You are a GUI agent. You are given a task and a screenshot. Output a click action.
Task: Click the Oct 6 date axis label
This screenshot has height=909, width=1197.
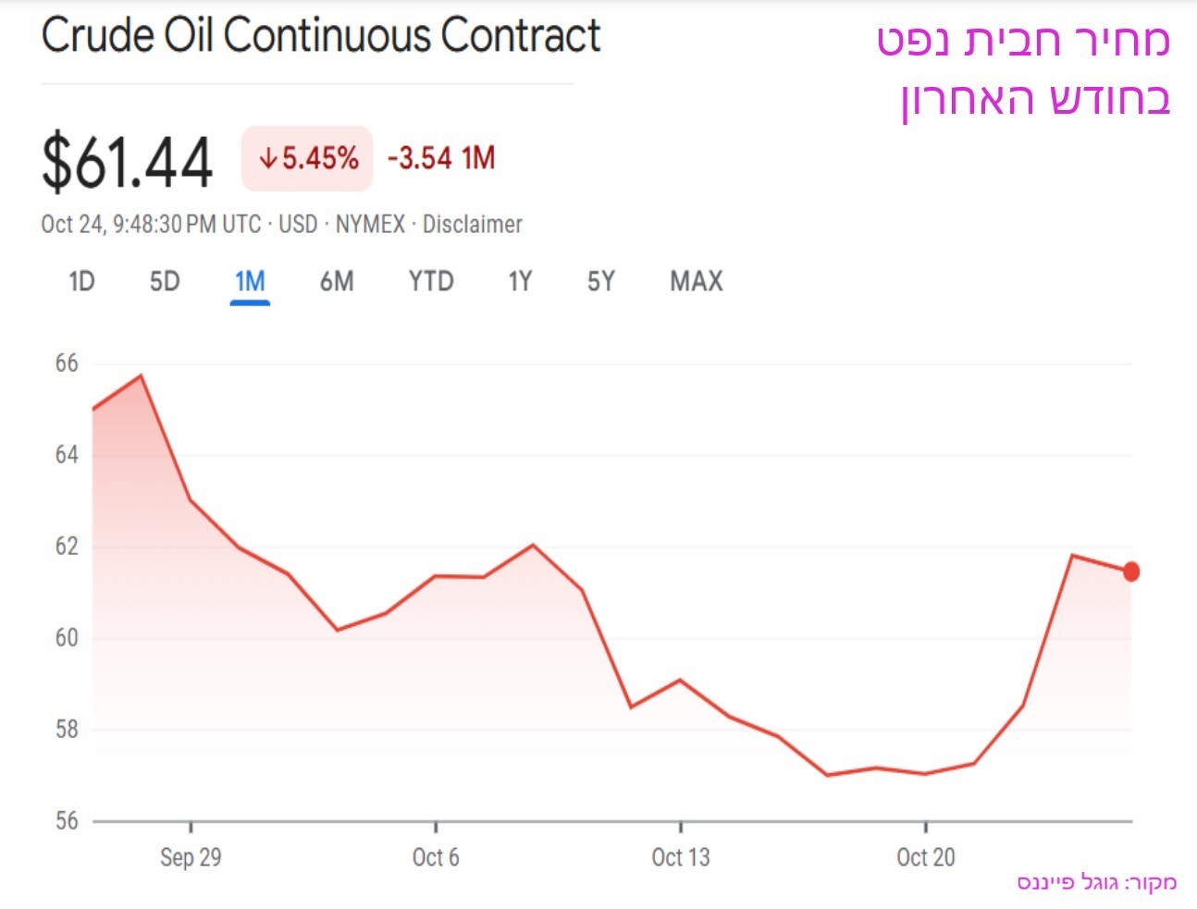click(x=436, y=857)
